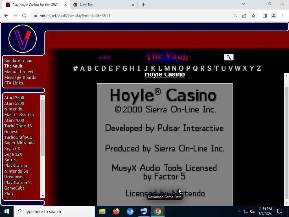Viewport: 289px width, 217px height.
Task: Select Super Nintendo console
Action: point(19,143)
